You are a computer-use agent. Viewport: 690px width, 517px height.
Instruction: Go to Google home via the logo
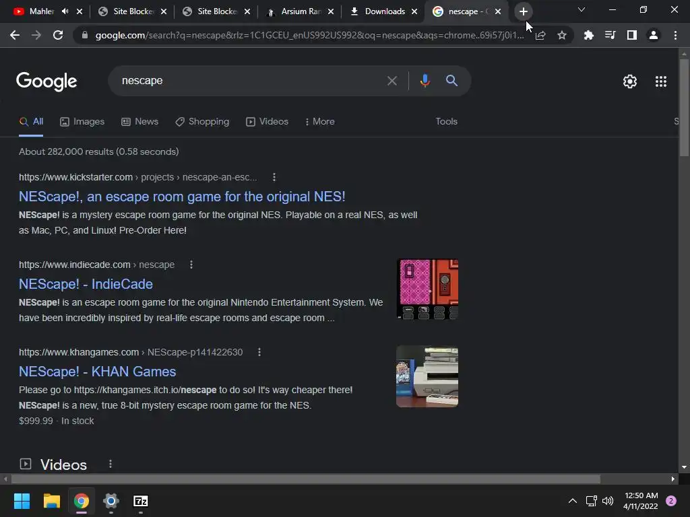click(46, 81)
